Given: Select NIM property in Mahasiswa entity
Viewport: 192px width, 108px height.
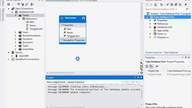Looking at the screenshot, I should coord(69,29).
